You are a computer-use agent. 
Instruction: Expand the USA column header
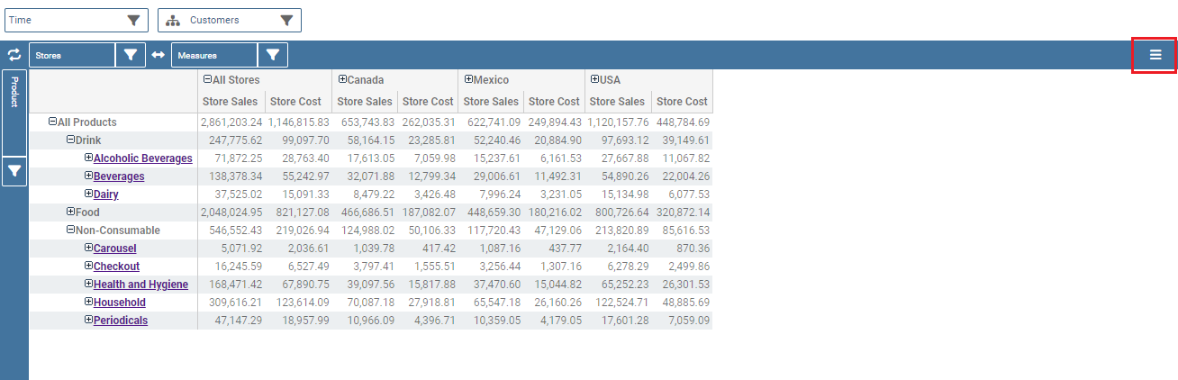[x=594, y=79]
